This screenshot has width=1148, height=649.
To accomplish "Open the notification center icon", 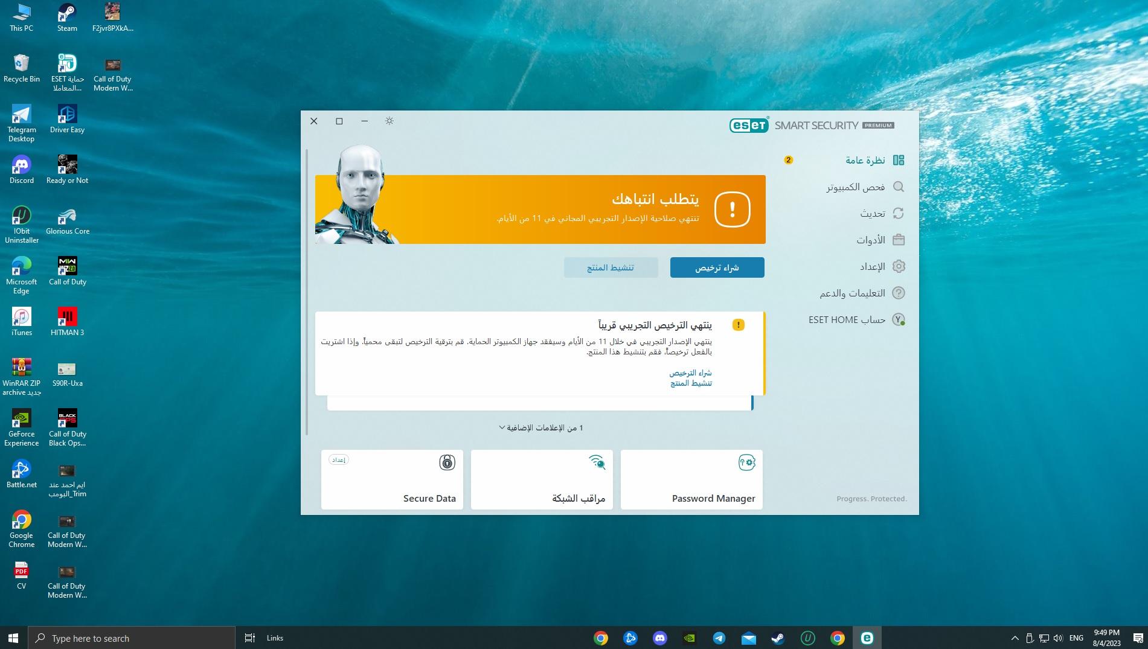I will point(1137,638).
